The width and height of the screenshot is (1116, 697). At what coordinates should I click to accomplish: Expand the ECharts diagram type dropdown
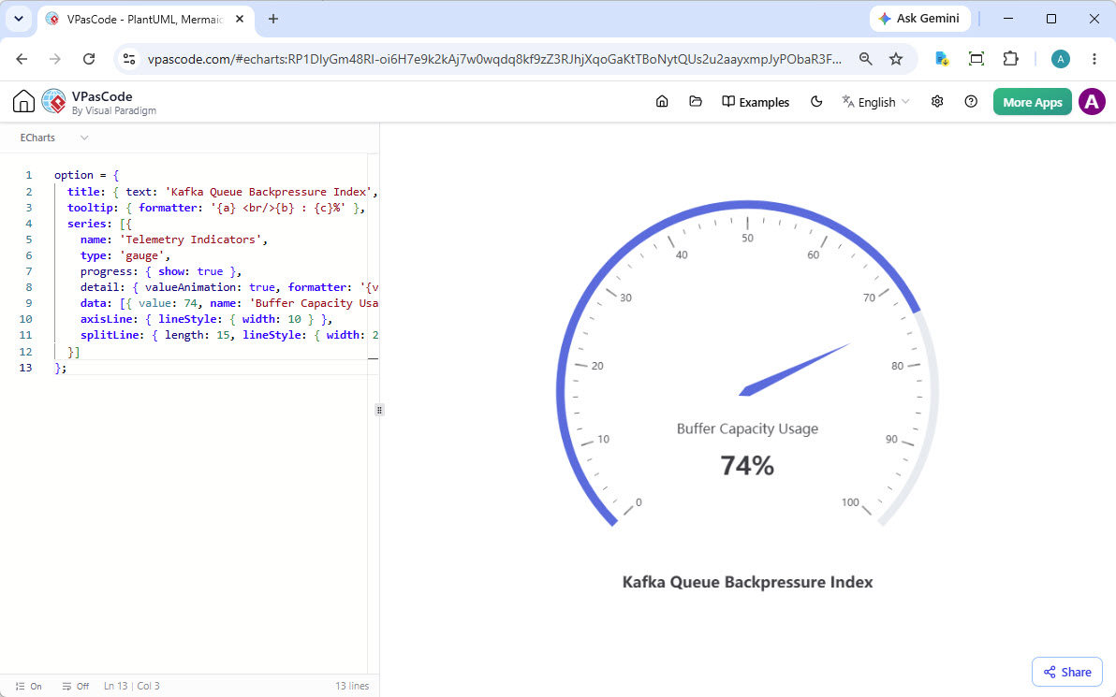(x=54, y=138)
